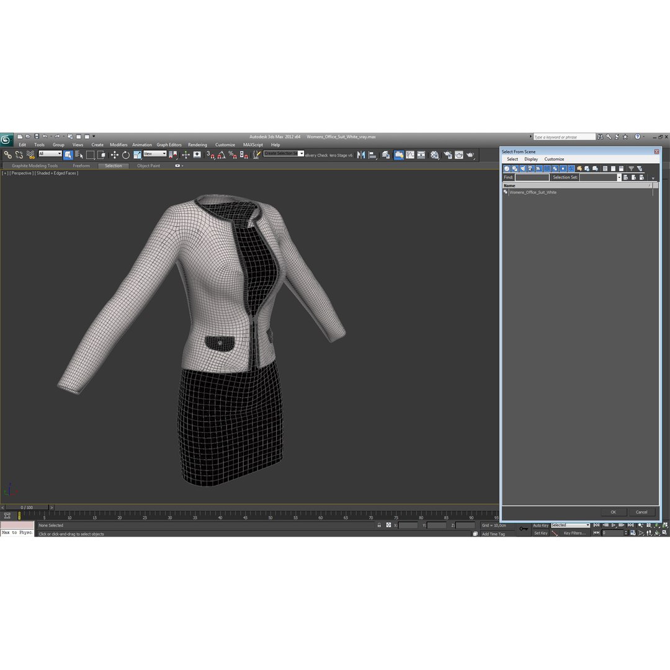Activate the Select and Rotate tool
The width and height of the screenshot is (670, 670).
(125, 154)
